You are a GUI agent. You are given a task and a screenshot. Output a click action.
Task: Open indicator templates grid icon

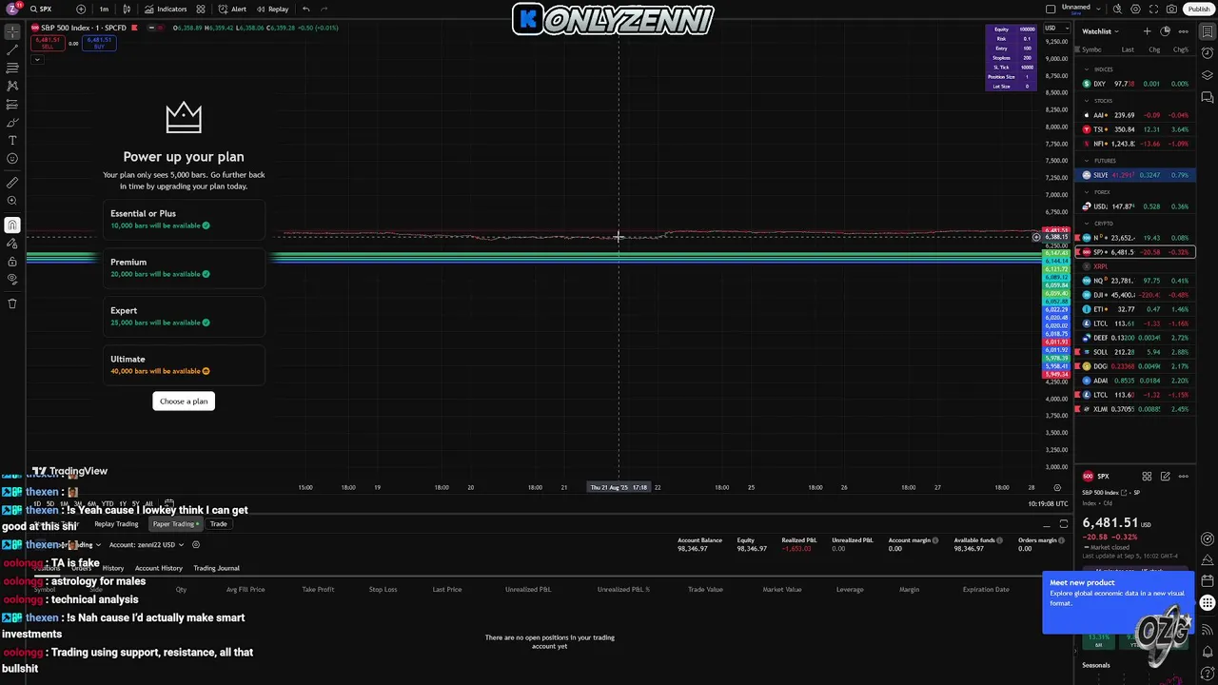click(x=201, y=9)
